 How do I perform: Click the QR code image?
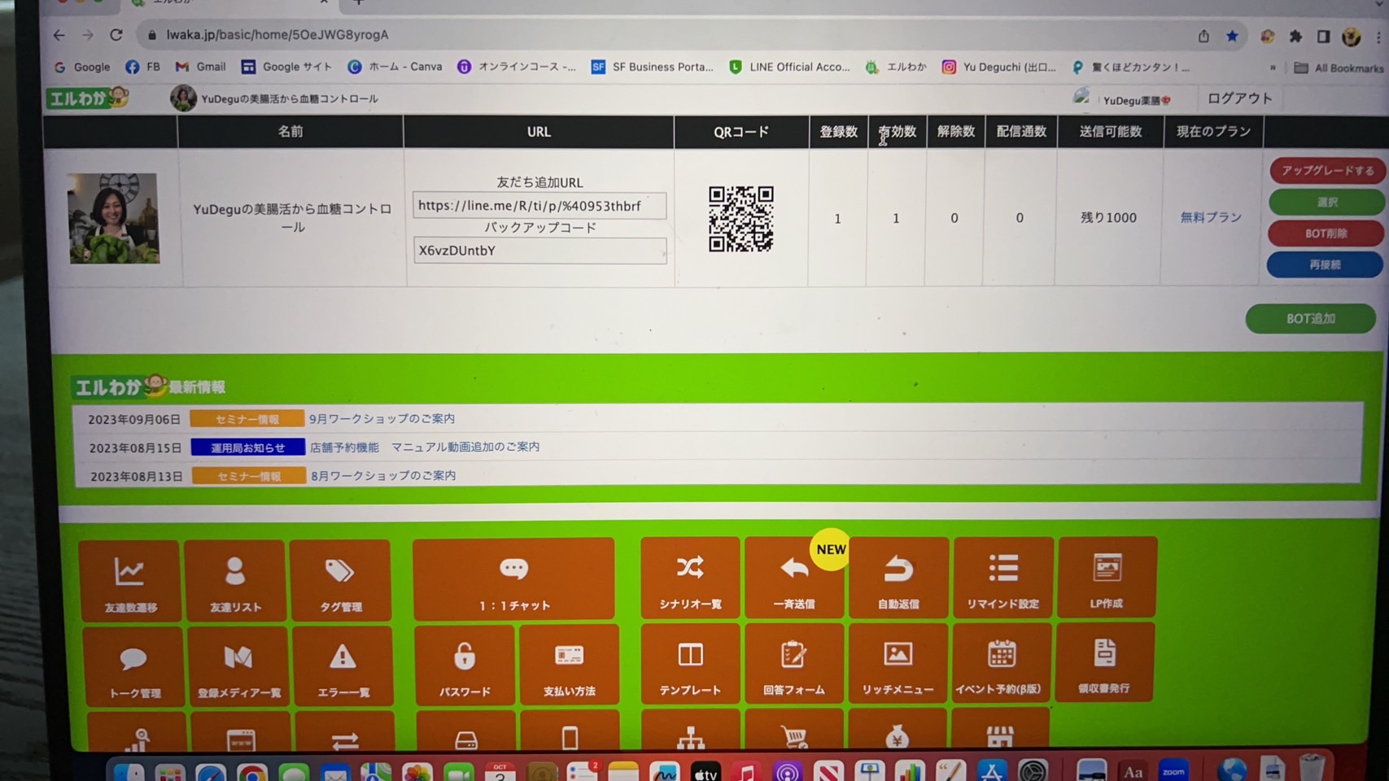pyautogui.click(x=740, y=219)
